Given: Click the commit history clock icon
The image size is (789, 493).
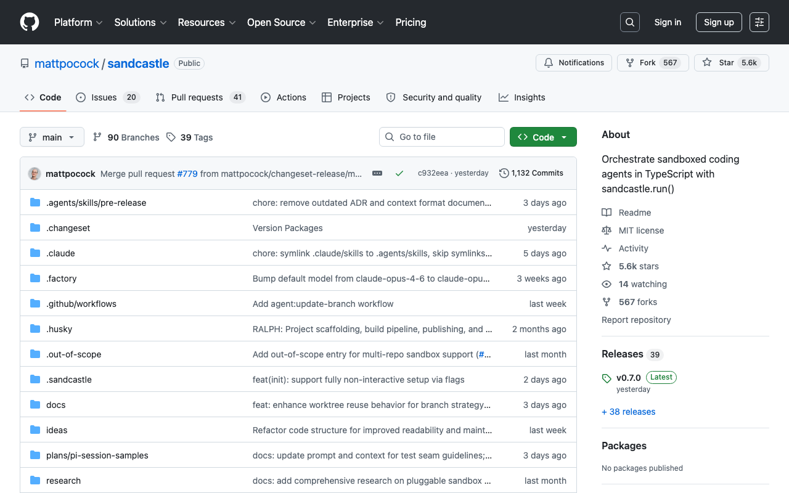Looking at the screenshot, I should click(x=504, y=173).
